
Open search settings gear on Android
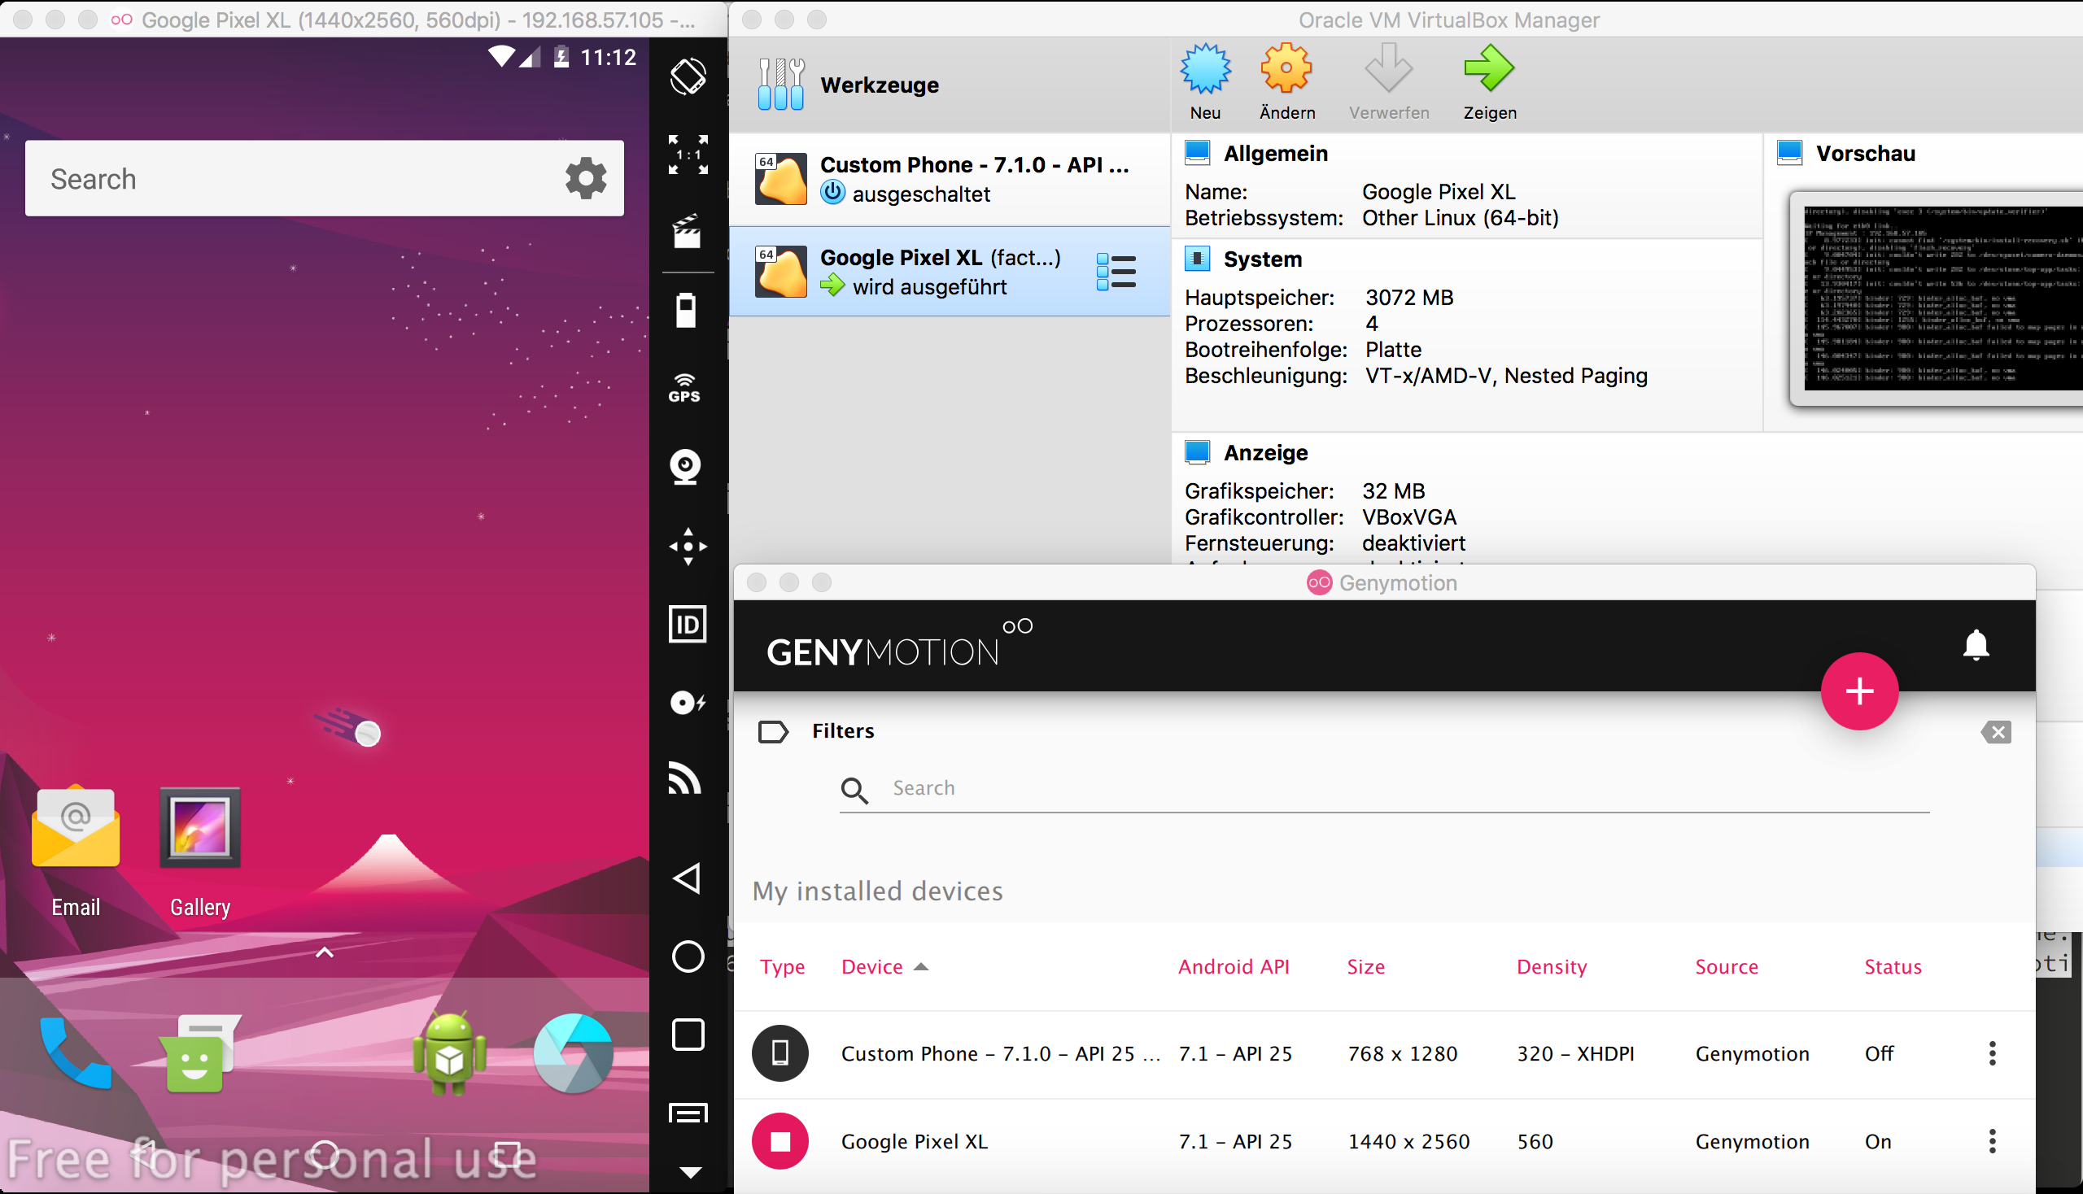(x=586, y=178)
